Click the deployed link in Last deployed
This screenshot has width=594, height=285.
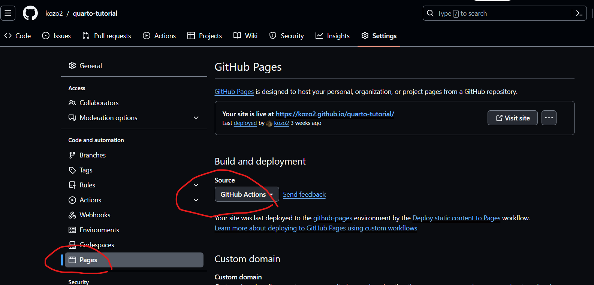[x=245, y=123]
